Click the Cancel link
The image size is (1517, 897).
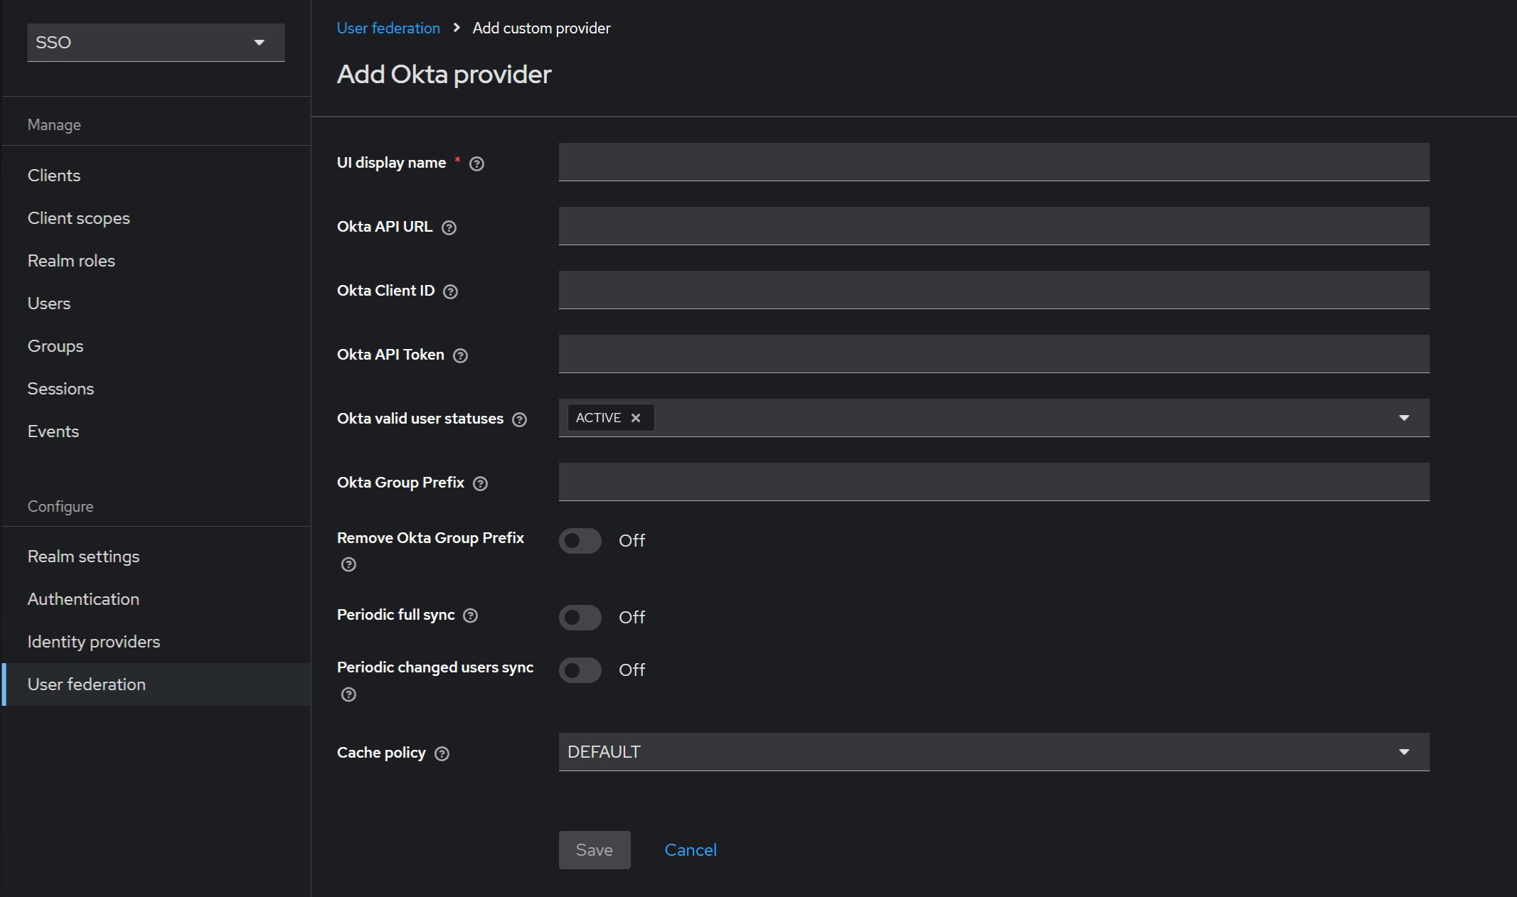[690, 850]
